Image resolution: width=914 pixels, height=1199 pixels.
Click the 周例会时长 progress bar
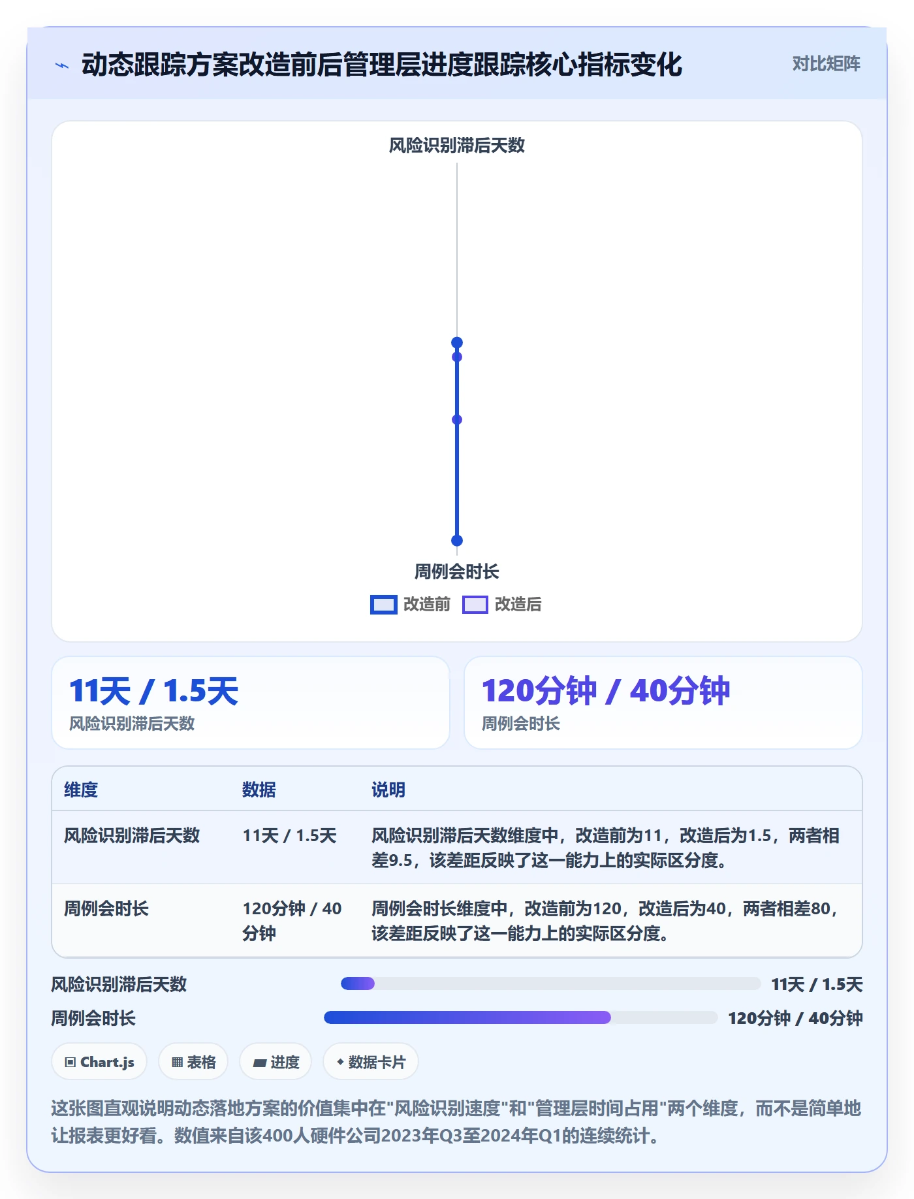point(521,1017)
